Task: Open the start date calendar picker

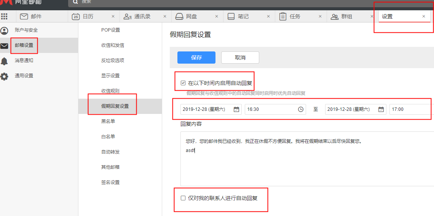Action: pos(236,109)
